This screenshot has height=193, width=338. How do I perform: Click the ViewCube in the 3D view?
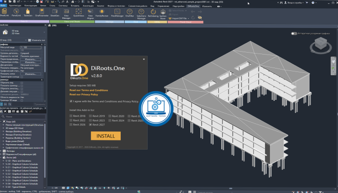coord(321,43)
